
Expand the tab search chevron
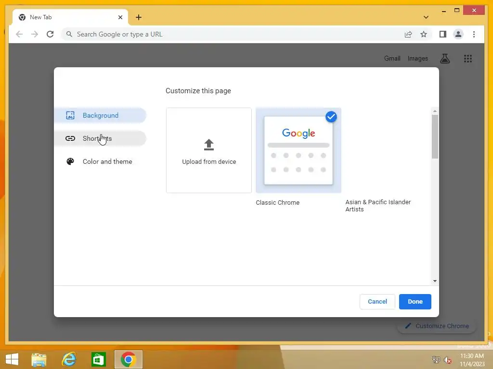426,17
